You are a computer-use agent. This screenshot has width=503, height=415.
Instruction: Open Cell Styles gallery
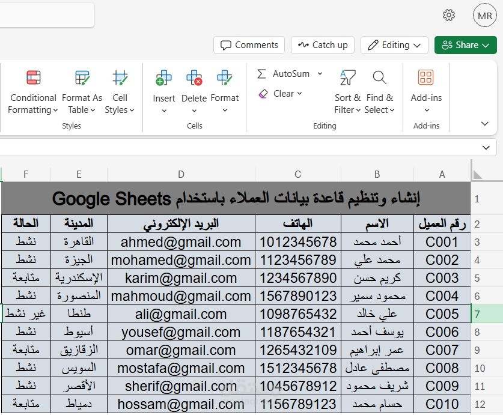point(120,92)
